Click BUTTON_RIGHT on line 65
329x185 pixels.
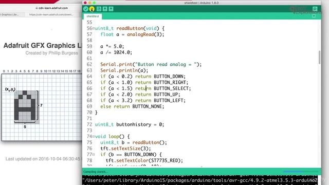[171, 82]
